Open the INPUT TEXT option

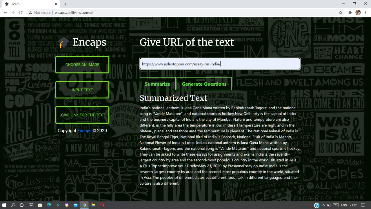[82, 90]
